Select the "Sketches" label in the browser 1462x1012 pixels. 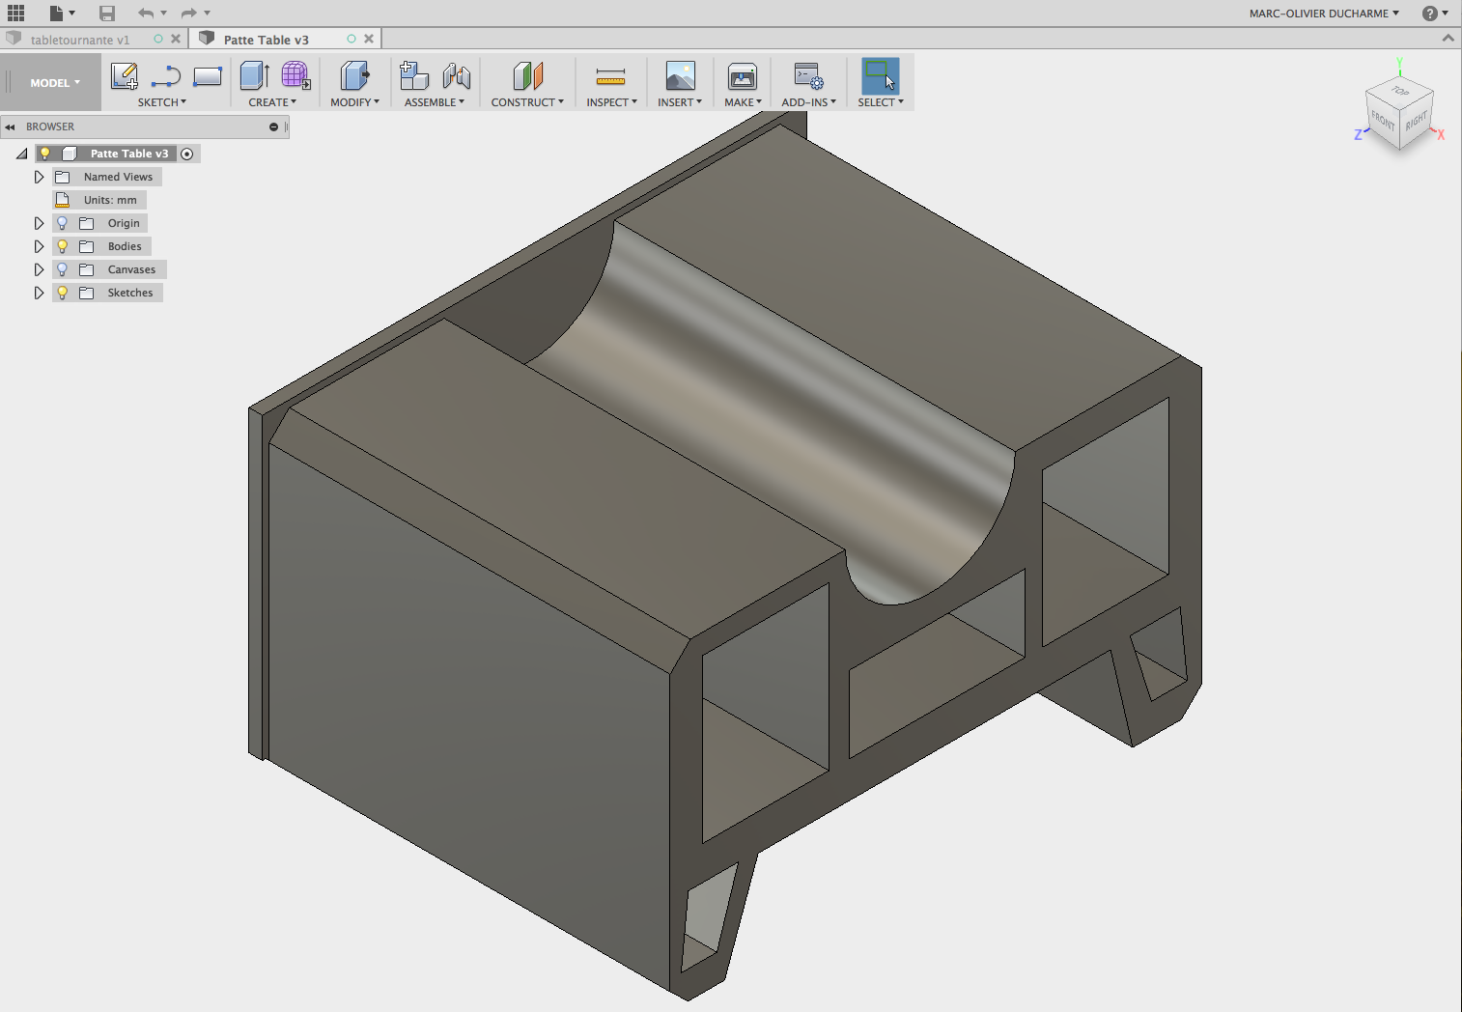[130, 293]
